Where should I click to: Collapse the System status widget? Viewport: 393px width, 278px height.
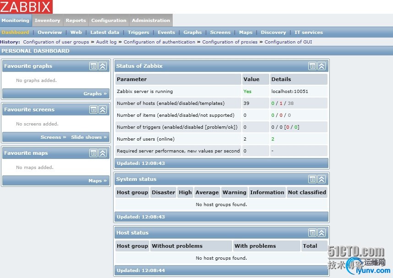pos(322,179)
